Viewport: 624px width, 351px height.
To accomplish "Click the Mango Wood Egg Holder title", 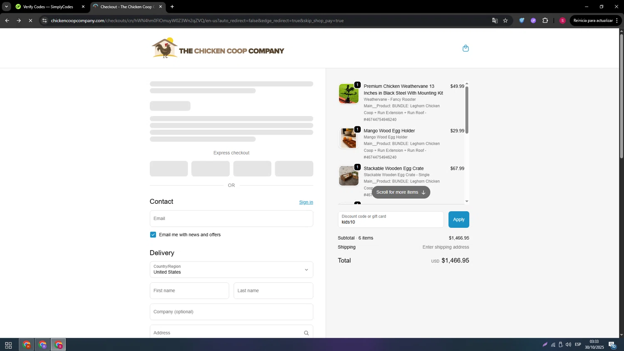I will point(389,131).
